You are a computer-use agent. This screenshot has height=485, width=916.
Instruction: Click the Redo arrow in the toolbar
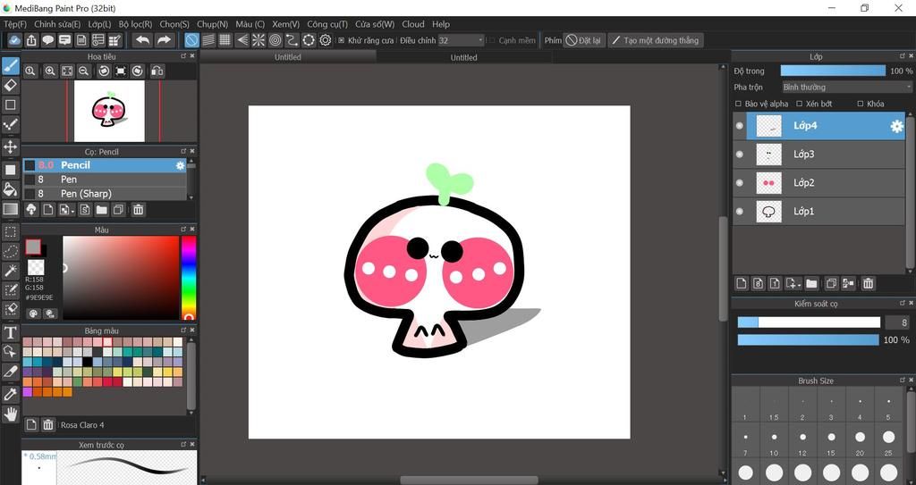165,39
